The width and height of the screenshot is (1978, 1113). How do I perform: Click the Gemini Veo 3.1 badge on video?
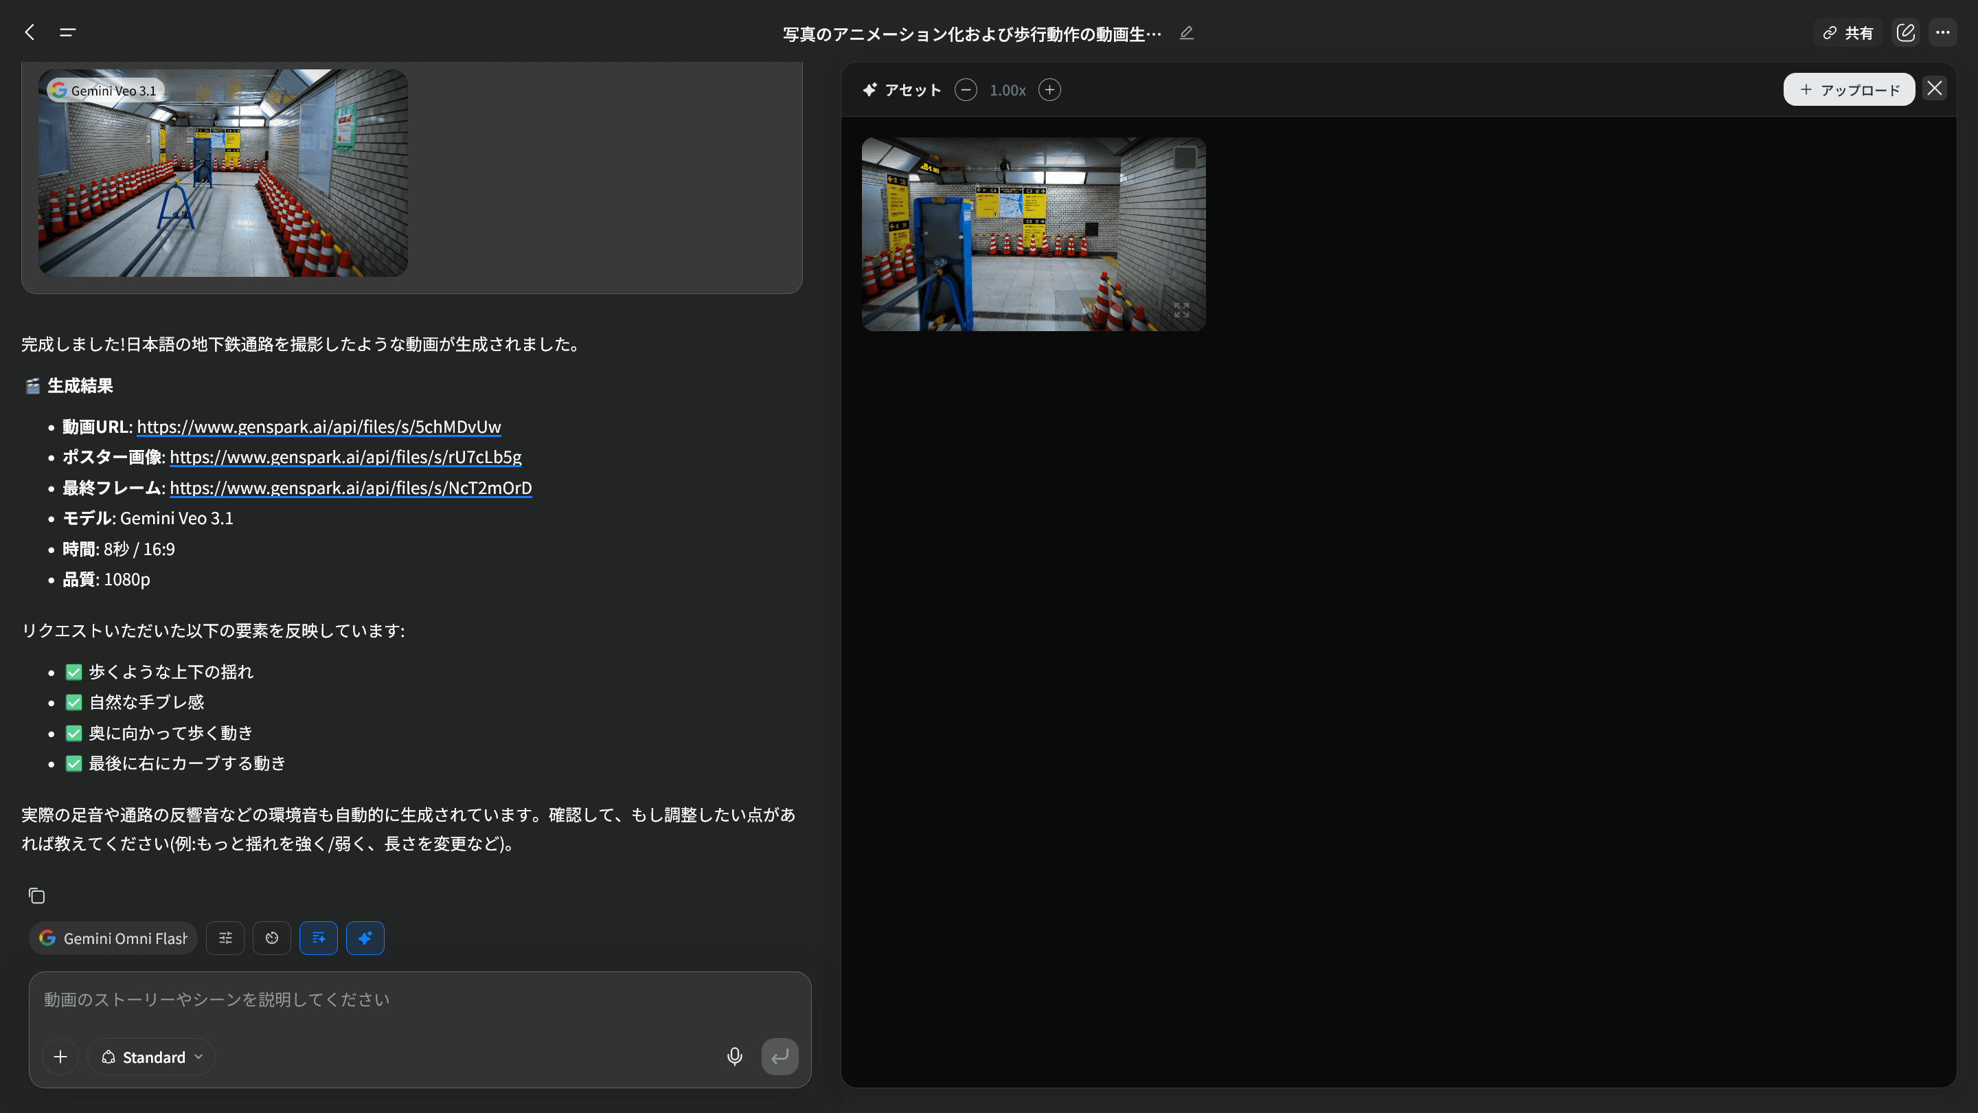tap(105, 91)
